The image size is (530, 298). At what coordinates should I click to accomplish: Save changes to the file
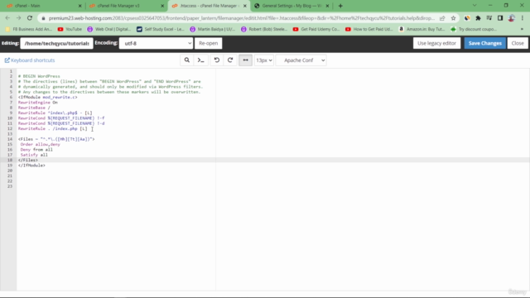coord(484,43)
